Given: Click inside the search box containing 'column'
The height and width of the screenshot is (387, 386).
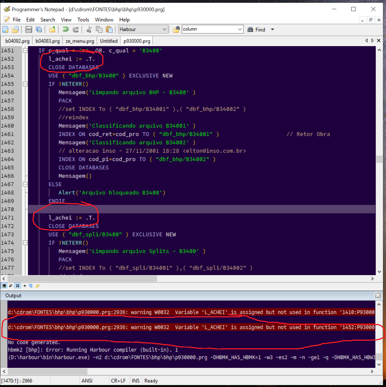Looking at the screenshot, I should tap(209, 29).
